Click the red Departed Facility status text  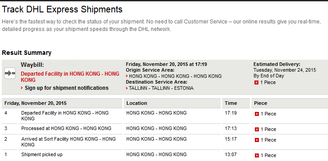70,77
